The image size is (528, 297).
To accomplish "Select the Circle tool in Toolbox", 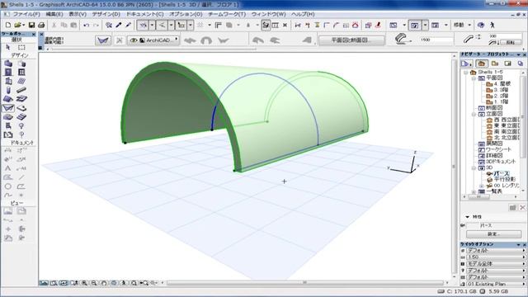I will point(8,186).
